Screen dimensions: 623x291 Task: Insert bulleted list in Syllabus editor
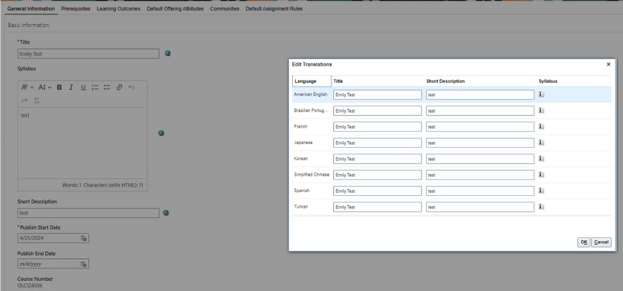pyautogui.click(x=107, y=87)
